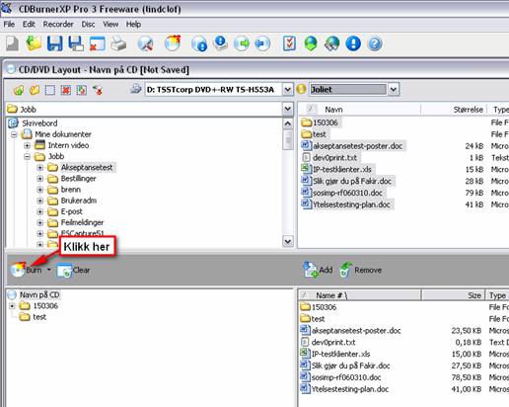Select IP-testklienter.xls in upper file list
509x407 pixels.
pos(342,169)
